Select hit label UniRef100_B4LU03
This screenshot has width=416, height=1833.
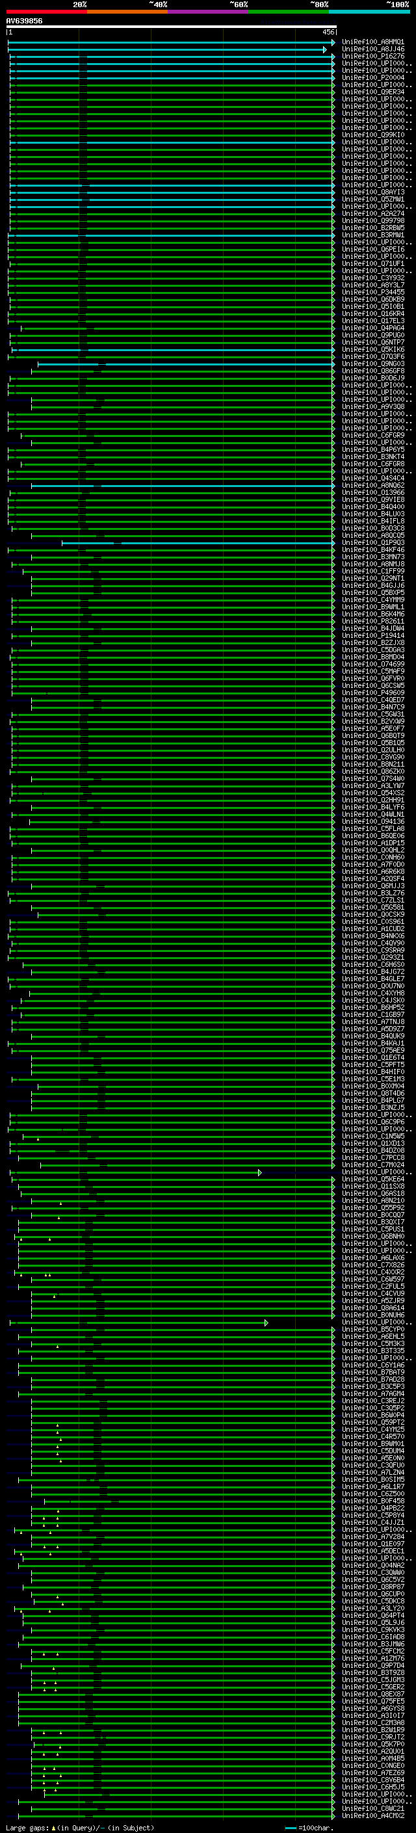point(372,514)
